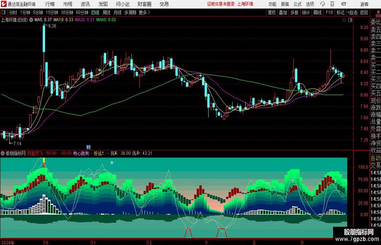Click the 股朋指标网 indicator name
The width and height of the screenshot is (381, 245).
coord(16,153)
